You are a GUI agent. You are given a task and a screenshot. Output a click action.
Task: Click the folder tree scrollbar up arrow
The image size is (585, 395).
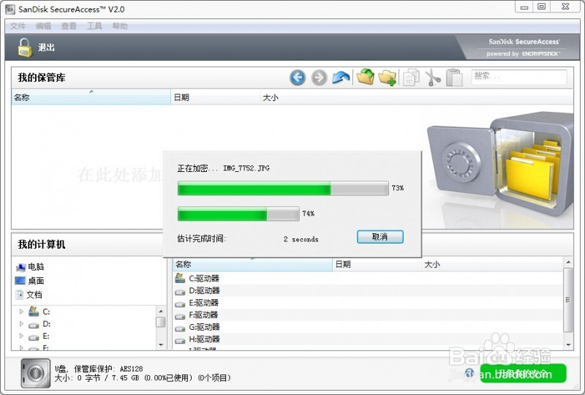(x=161, y=311)
